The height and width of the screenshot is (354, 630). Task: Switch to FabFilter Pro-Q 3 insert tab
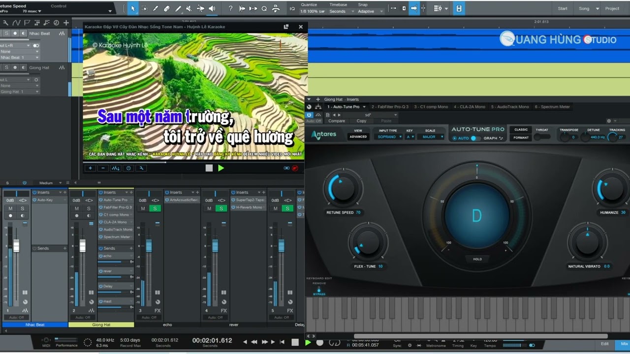coord(390,107)
